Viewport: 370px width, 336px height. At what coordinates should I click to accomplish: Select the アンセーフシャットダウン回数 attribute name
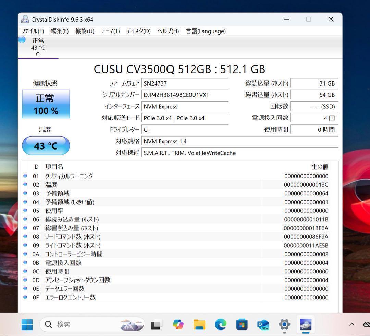click(78, 280)
